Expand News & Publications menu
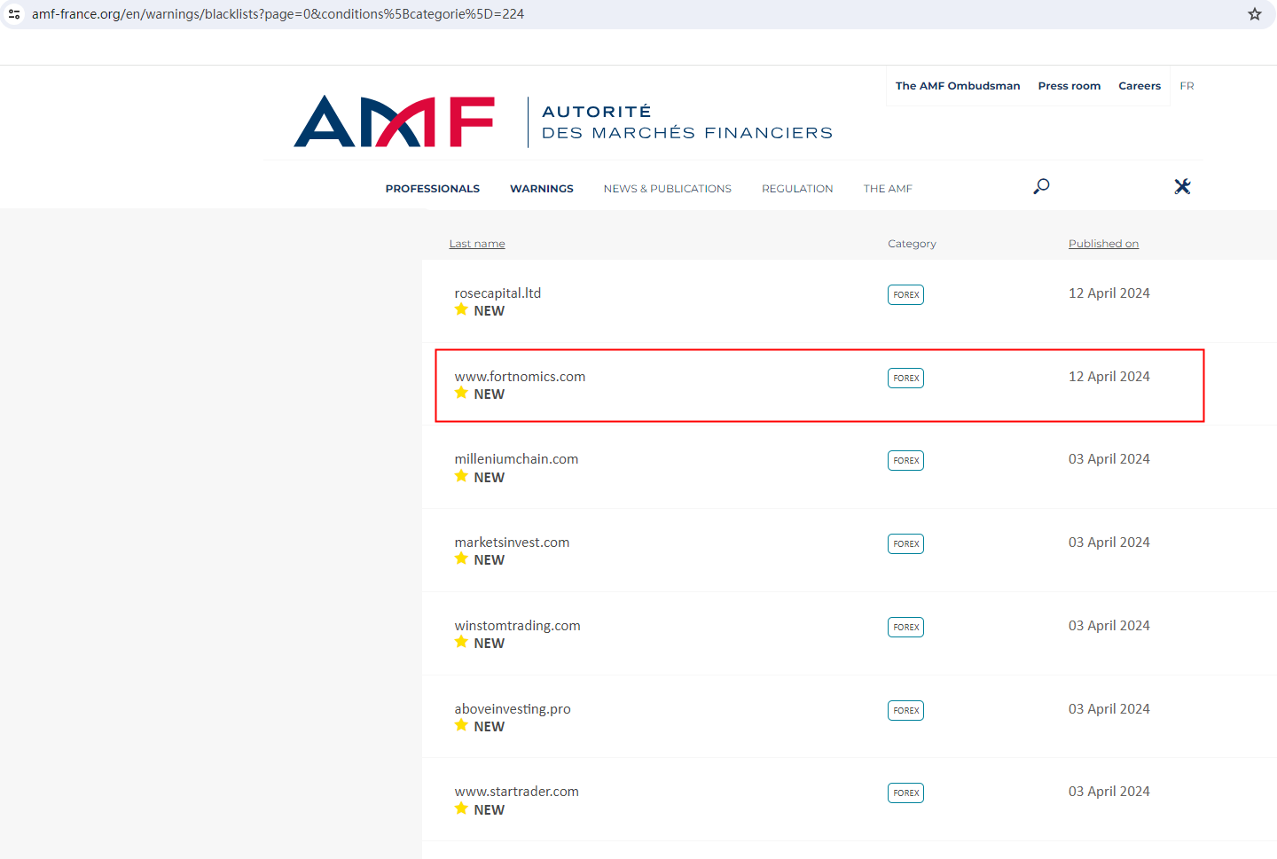The height and width of the screenshot is (859, 1277). click(x=667, y=189)
